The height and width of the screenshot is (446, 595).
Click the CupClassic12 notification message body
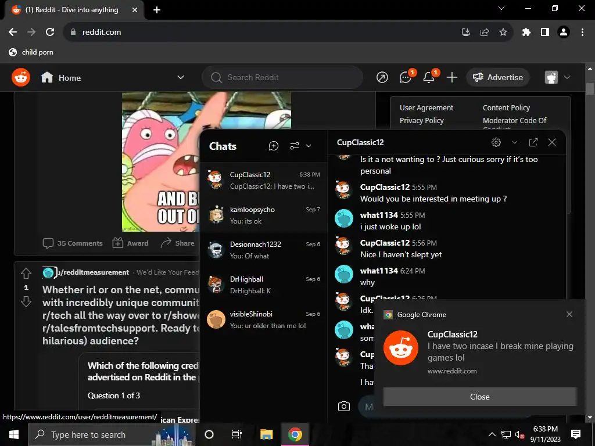coord(500,351)
